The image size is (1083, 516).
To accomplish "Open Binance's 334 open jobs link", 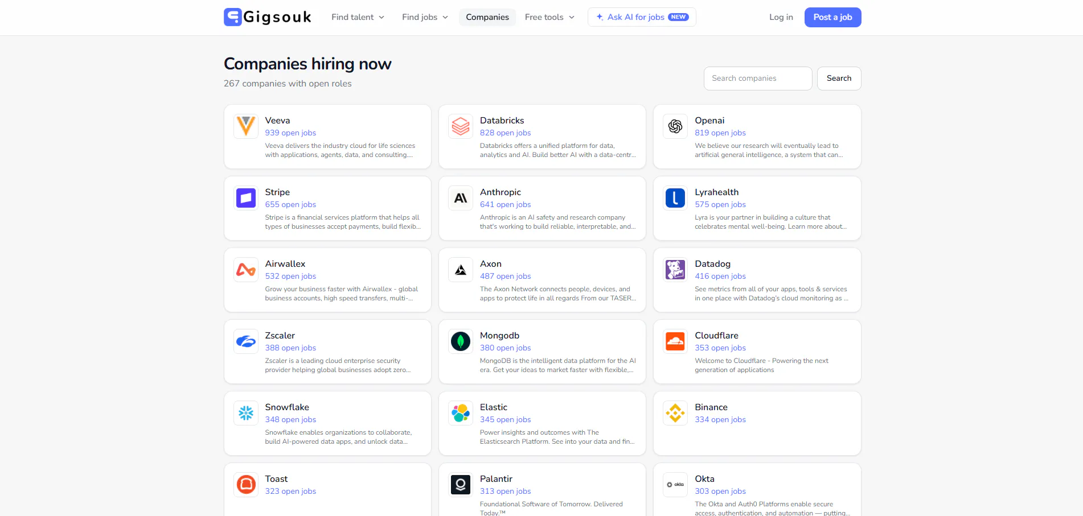I will pos(720,419).
